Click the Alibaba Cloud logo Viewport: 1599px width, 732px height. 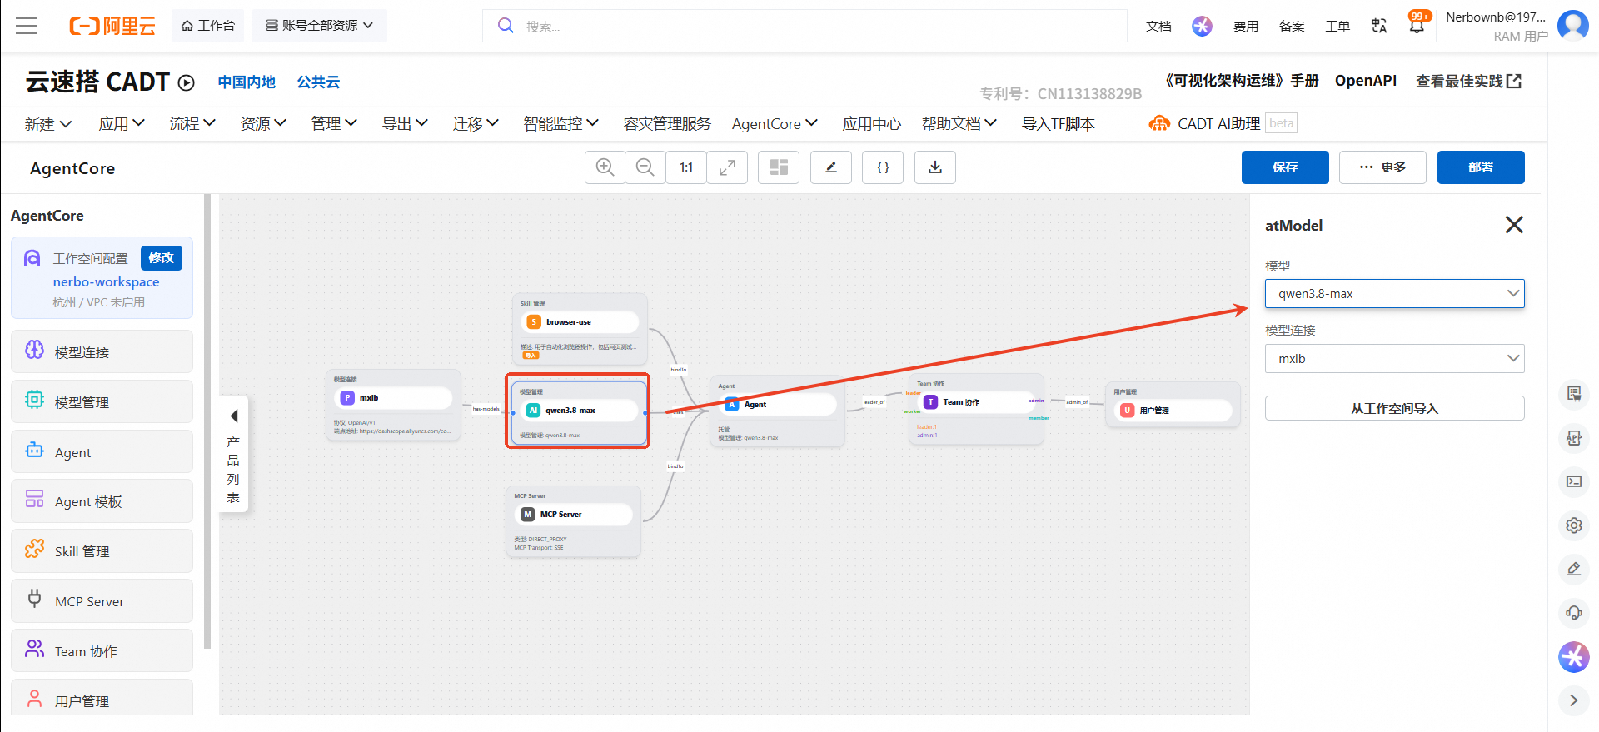112,26
